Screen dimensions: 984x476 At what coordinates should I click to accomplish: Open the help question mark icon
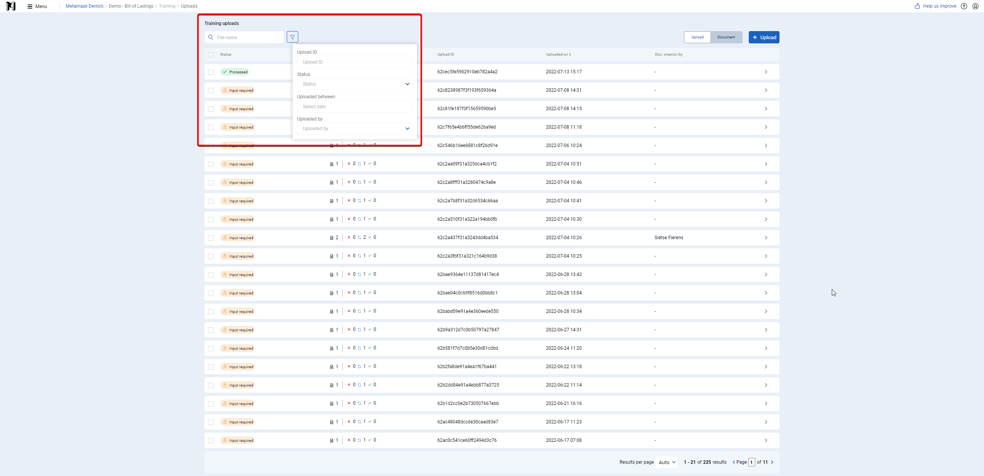(x=964, y=6)
